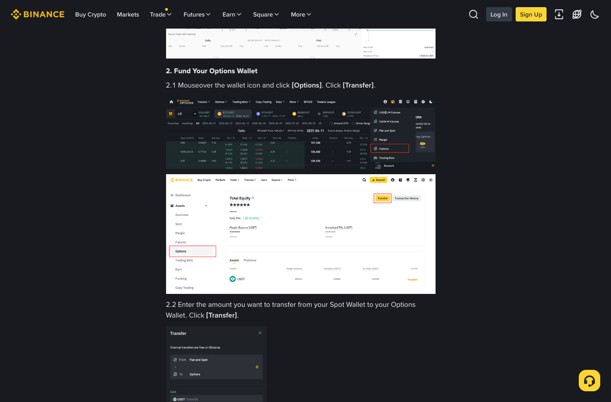The image size is (611, 402).
Task: Click the X icon in the Transfer dialog screenshot
Action: [260, 333]
